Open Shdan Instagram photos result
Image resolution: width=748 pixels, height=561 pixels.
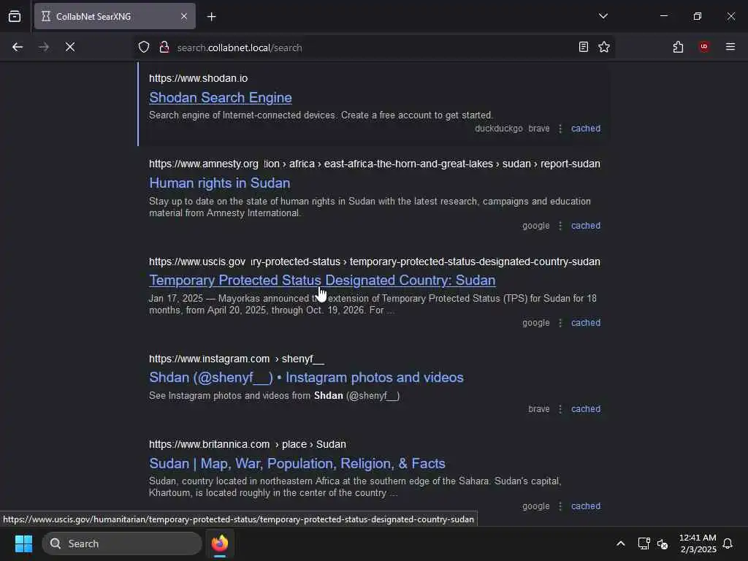(306, 378)
